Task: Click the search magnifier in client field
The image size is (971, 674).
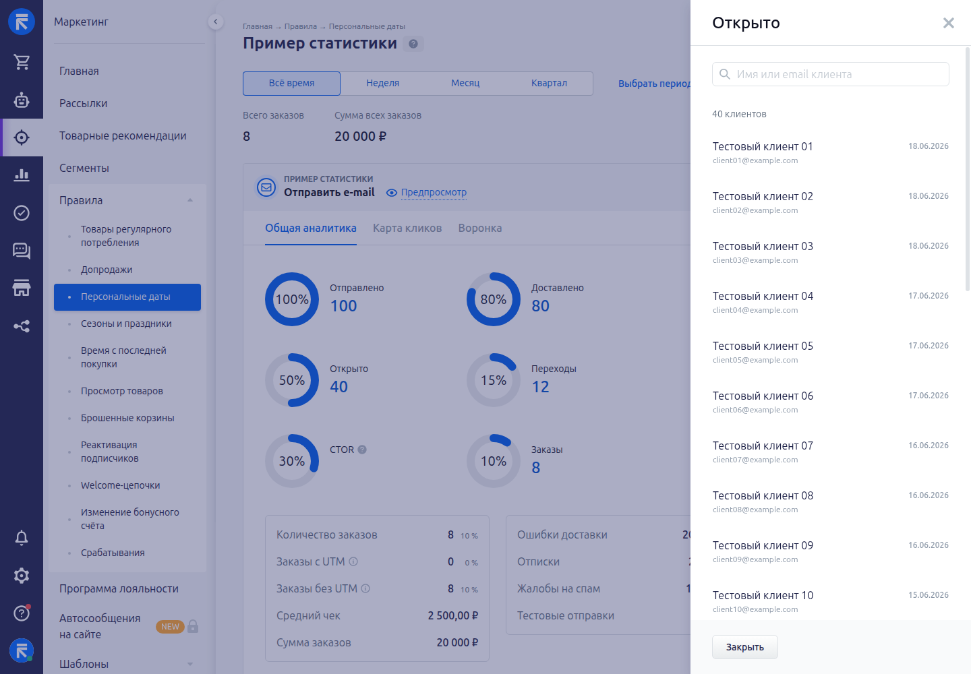Action: (725, 74)
